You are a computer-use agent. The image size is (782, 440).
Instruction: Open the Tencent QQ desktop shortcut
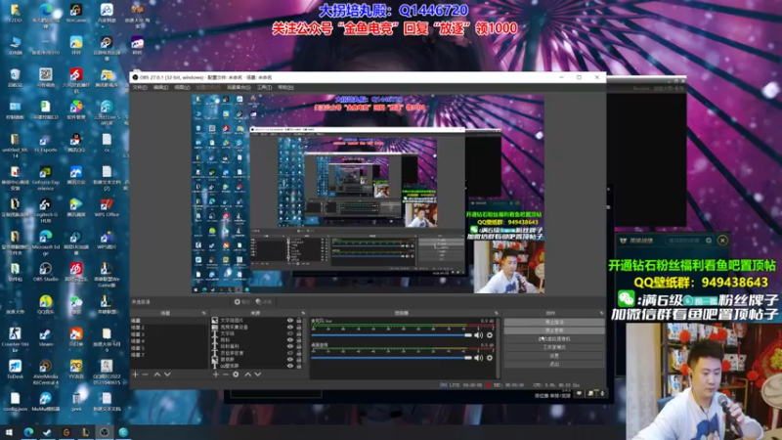76,142
